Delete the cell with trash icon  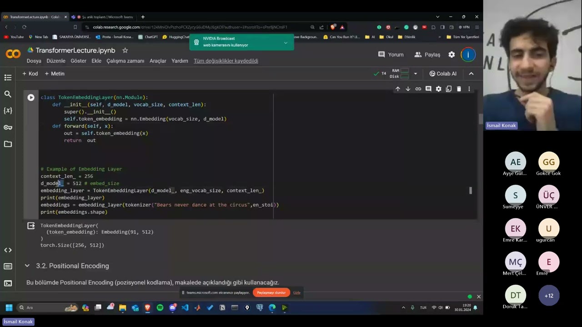click(459, 89)
